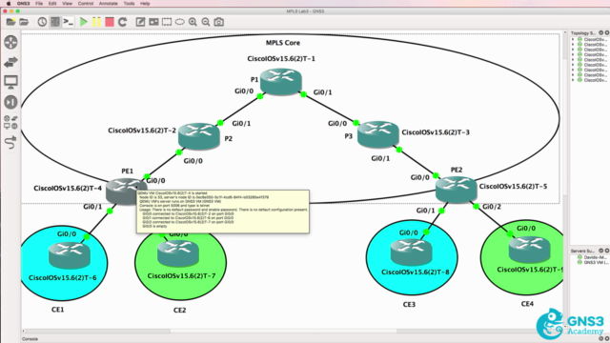Start all devices with green play button
This screenshot has width=610, height=343.
tap(83, 22)
